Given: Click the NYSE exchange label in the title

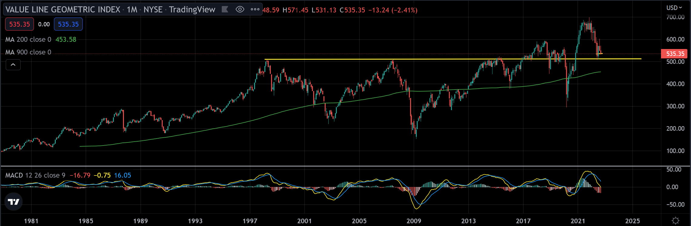Looking at the screenshot, I should (x=153, y=9).
